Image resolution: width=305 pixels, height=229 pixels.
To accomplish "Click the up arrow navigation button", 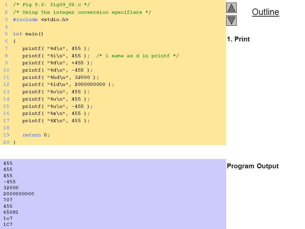I will coord(231,8).
